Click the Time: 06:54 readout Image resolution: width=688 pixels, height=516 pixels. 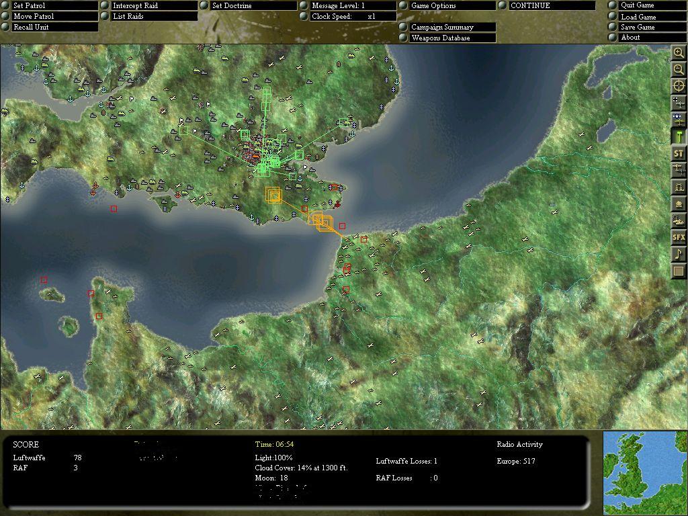(x=274, y=445)
